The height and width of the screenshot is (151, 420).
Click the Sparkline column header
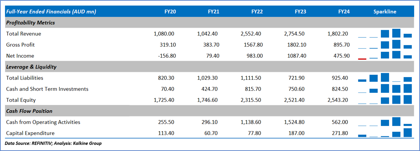pyautogui.click(x=385, y=12)
